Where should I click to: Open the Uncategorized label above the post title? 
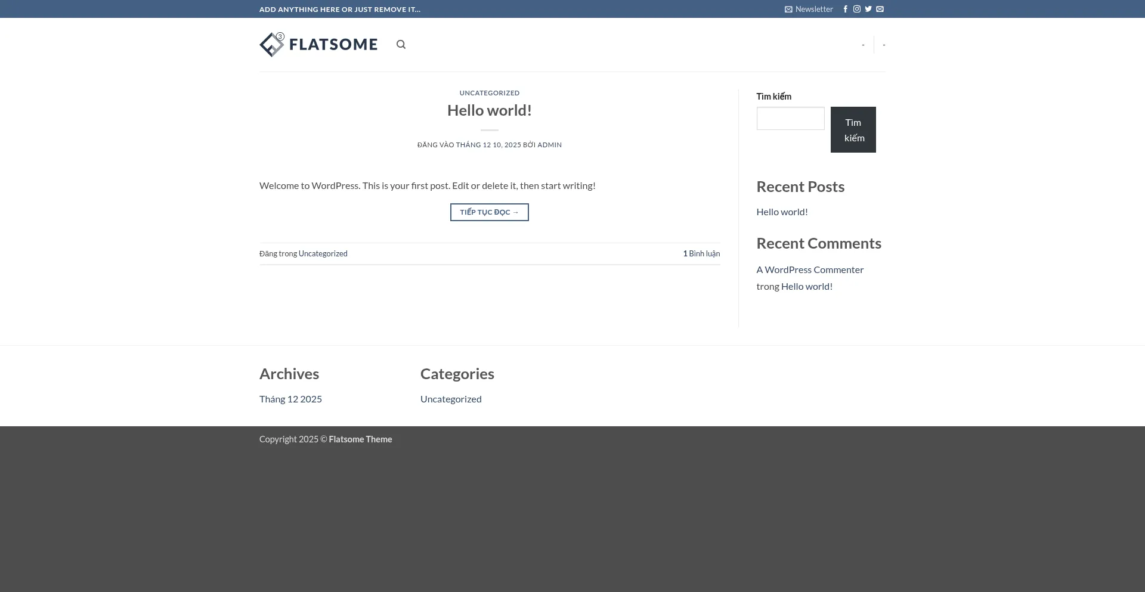tap(489, 93)
